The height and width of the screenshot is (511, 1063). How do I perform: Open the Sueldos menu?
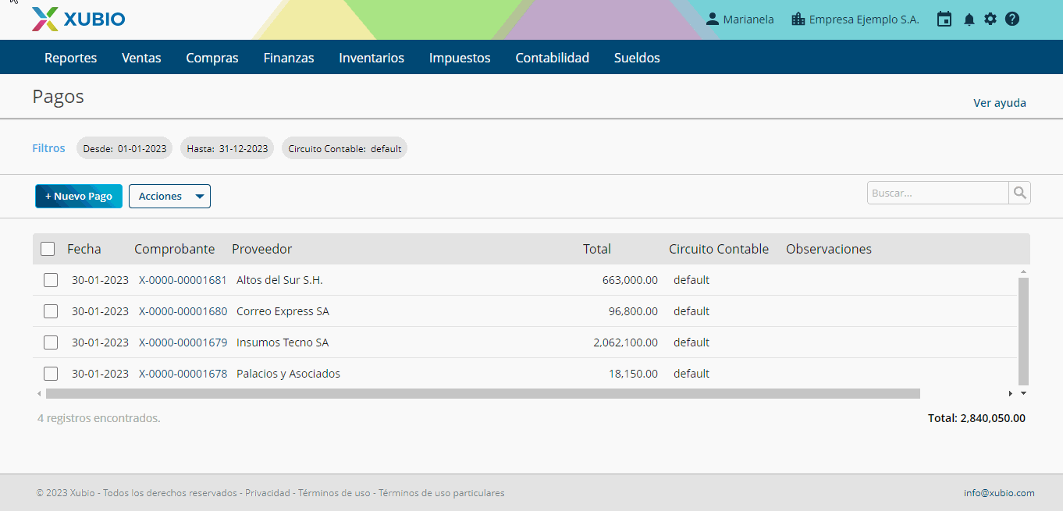pos(637,58)
